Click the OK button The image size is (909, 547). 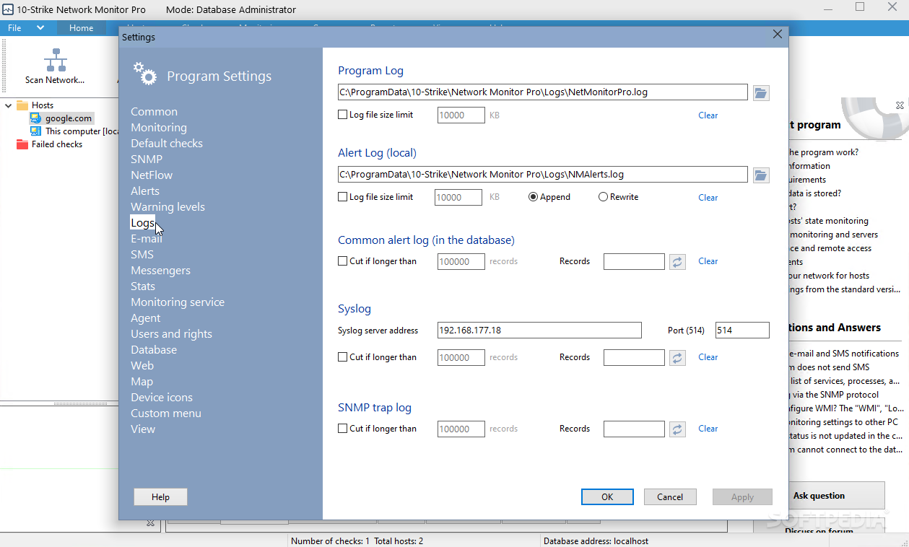607,496
